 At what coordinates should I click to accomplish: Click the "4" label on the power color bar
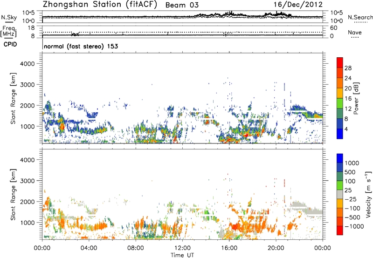[x=346, y=129]
